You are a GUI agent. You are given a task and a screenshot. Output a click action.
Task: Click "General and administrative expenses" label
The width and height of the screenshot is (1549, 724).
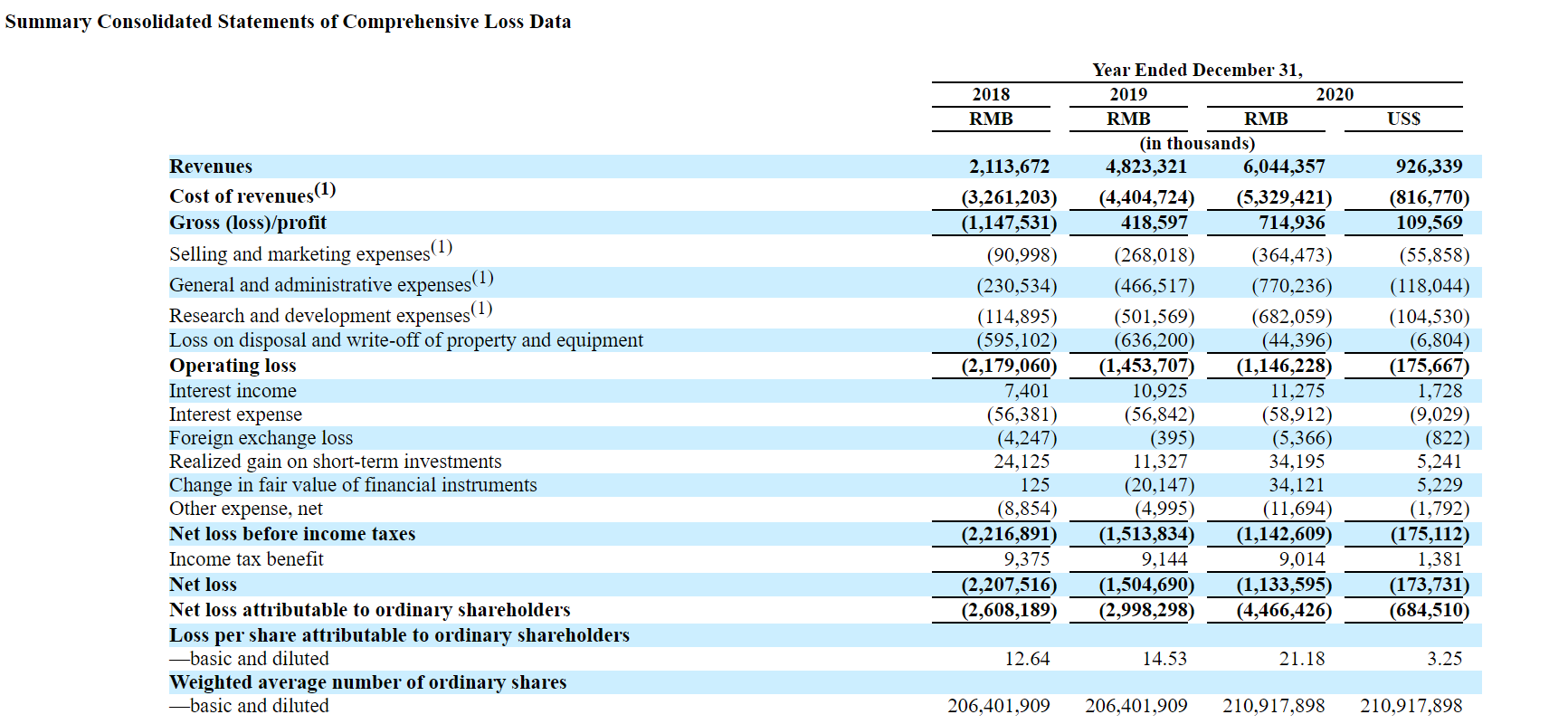point(331,282)
